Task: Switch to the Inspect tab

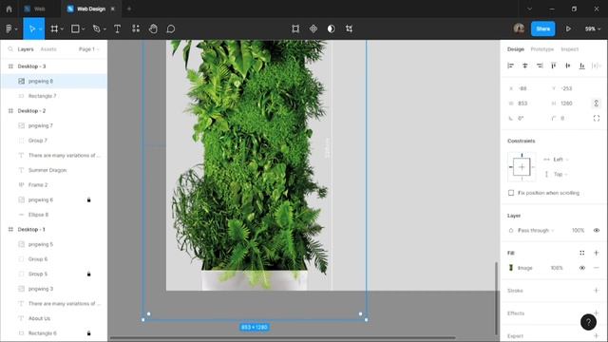Action: point(570,49)
